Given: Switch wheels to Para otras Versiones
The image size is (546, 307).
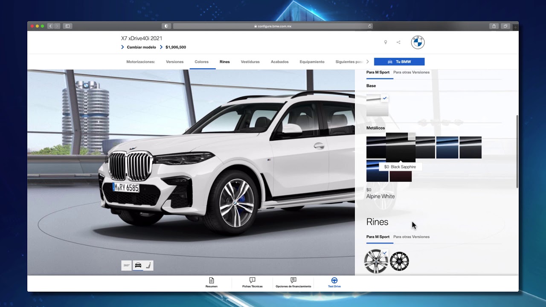Looking at the screenshot, I should tap(412, 237).
